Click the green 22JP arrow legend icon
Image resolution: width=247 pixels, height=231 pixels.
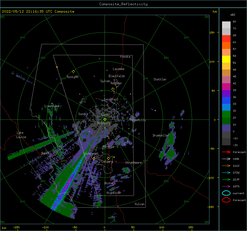coord(226,179)
